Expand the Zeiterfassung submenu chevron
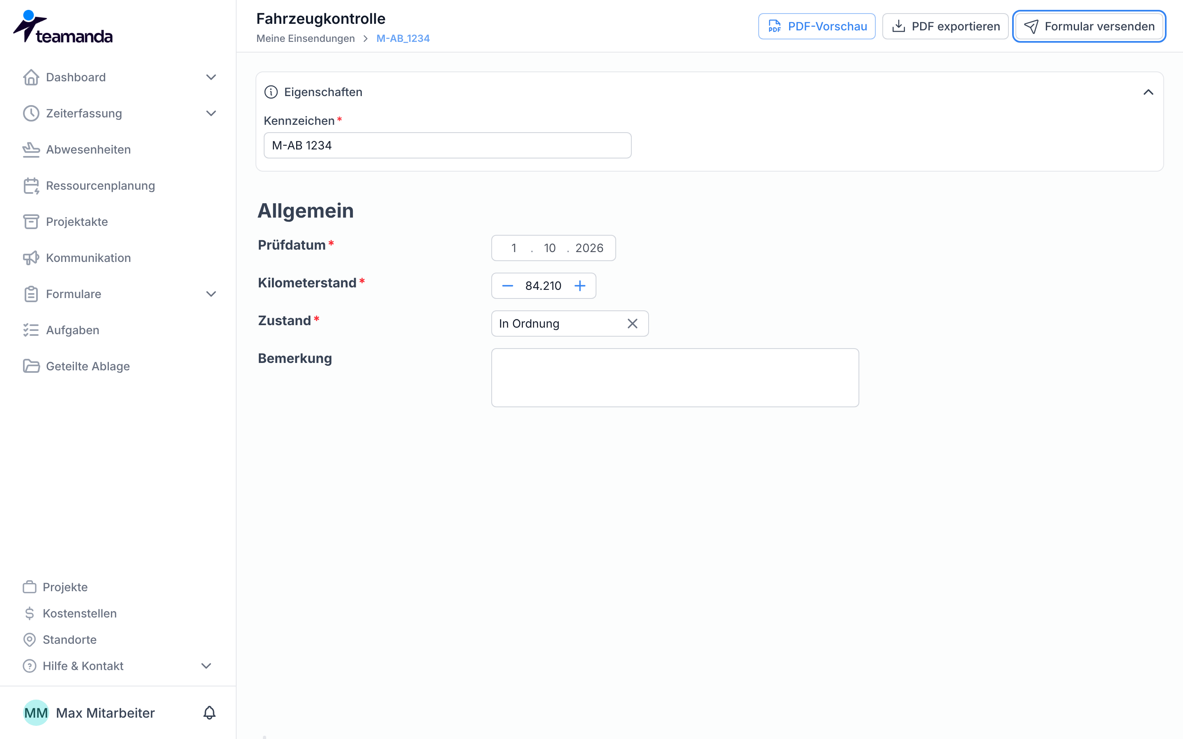This screenshot has width=1183, height=739. [x=211, y=113]
